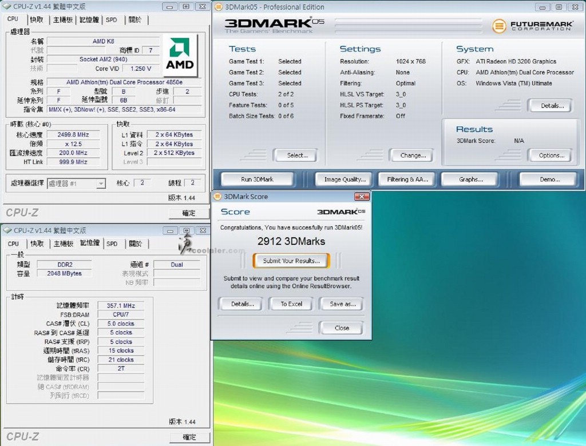This screenshot has width=586, height=446.
Task: Click Close button in Score dialog
Action: 342,328
